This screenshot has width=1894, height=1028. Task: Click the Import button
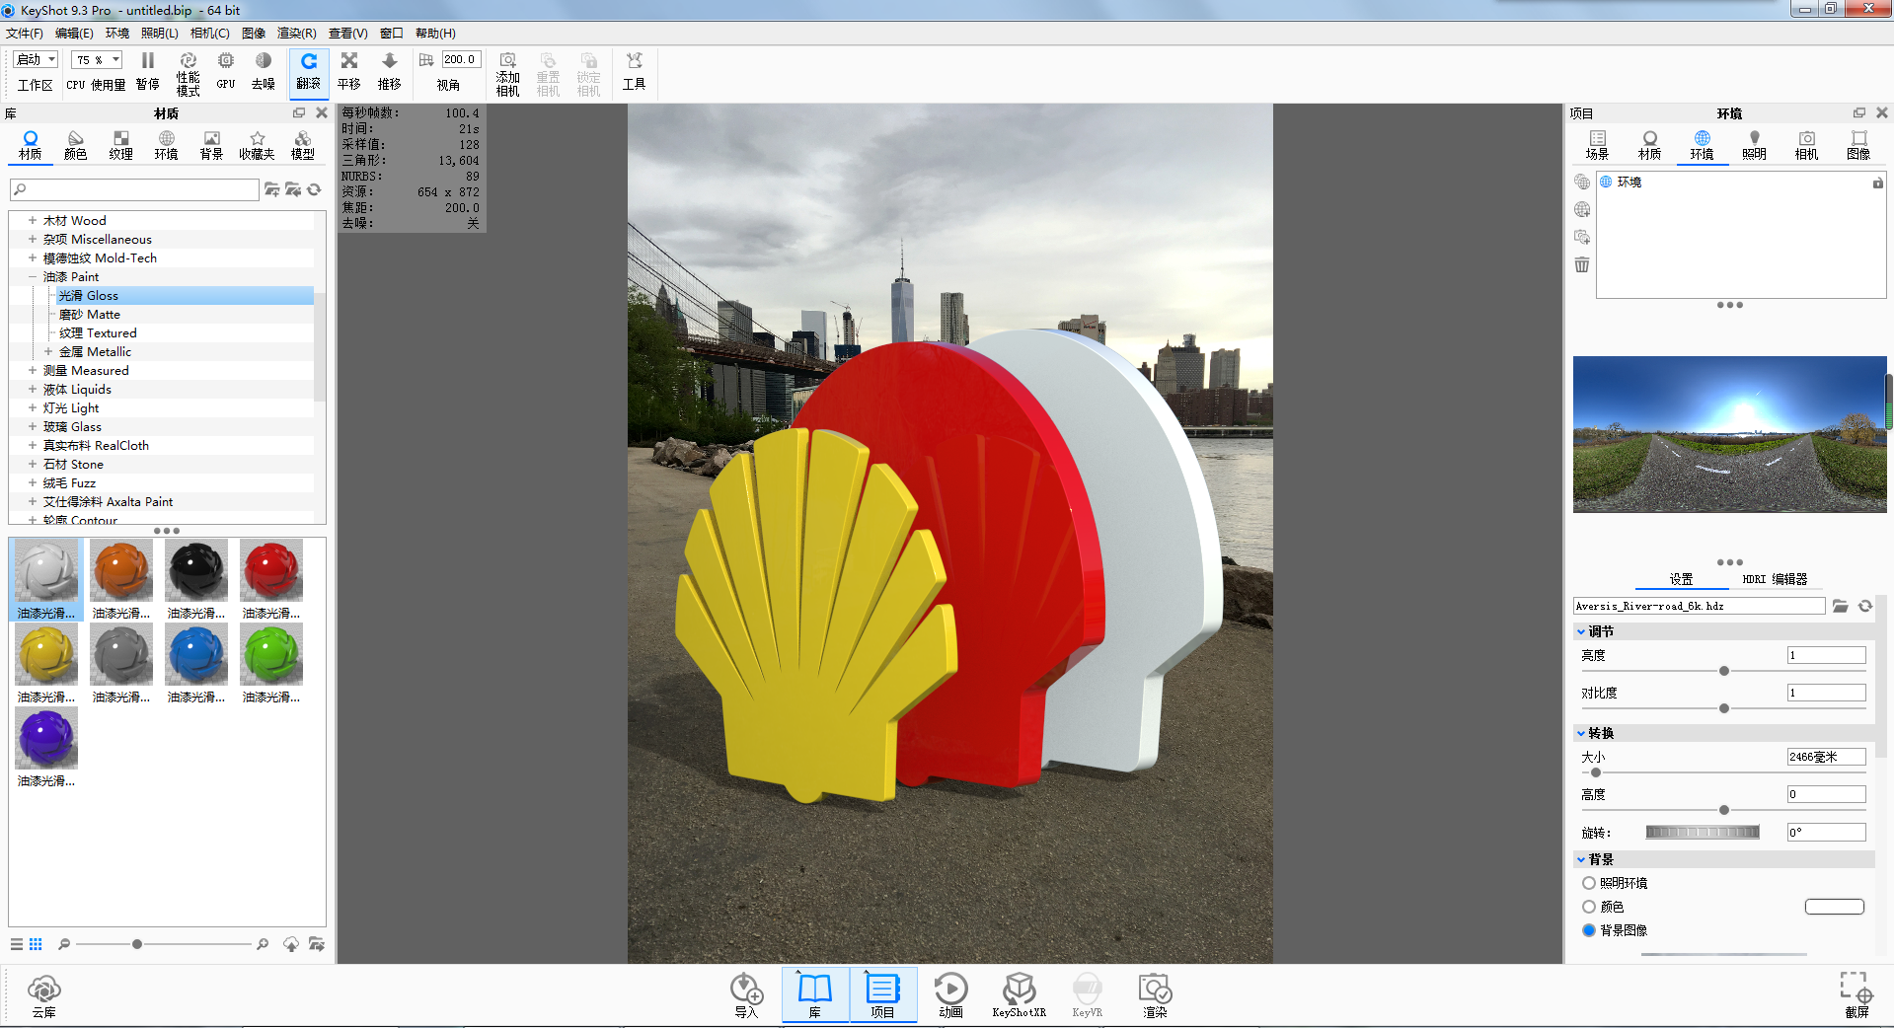pyautogui.click(x=746, y=995)
